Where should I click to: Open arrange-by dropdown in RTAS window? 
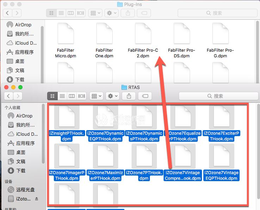[x=96, y=96]
